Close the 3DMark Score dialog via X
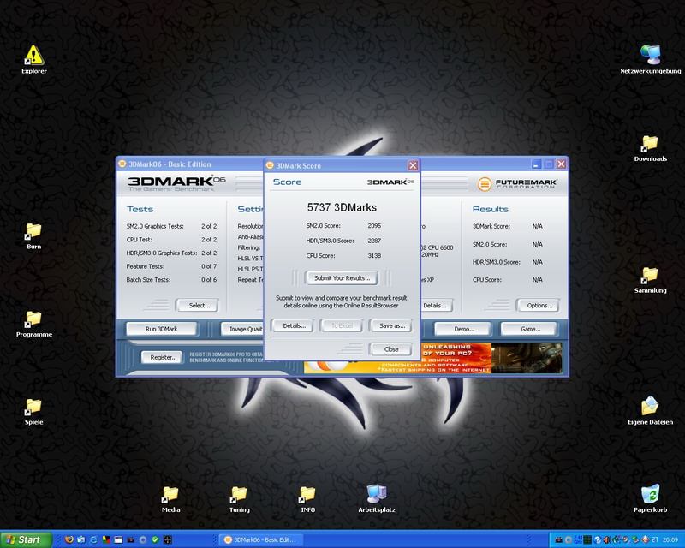This screenshot has width=685, height=548. pyautogui.click(x=413, y=165)
